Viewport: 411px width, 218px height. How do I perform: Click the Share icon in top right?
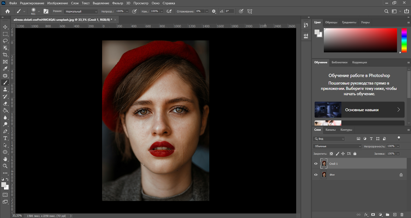click(407, 11)
